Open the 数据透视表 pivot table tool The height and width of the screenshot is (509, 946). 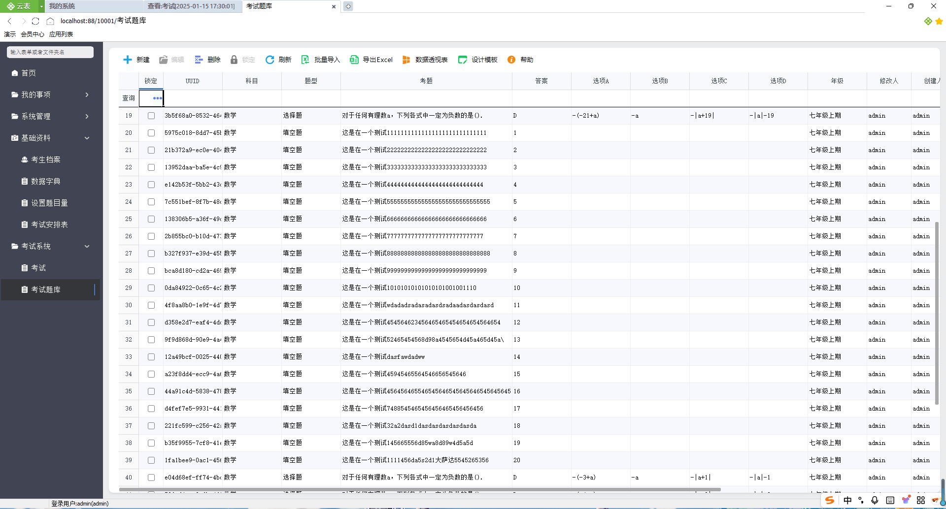point(425,60)
